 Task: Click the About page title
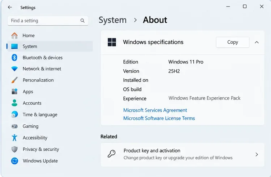point(155,20)
